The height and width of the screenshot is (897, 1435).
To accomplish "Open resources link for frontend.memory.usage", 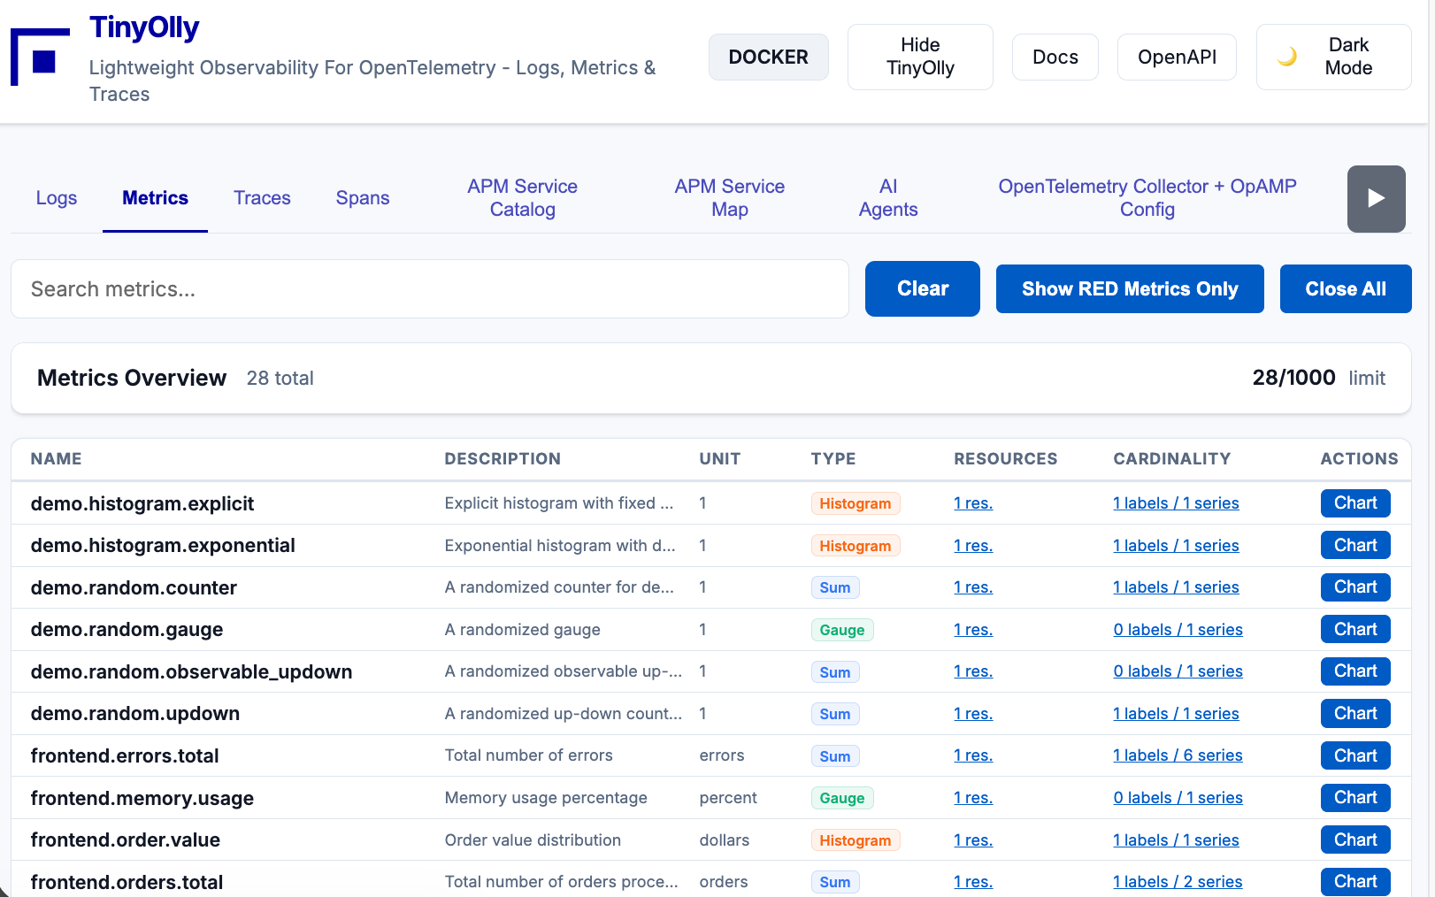I will pyautogui.click(x=972, y=798).
